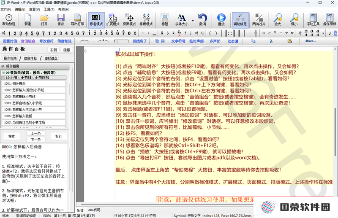Toggle the 辅助信息 auxiliary info button

point(240,20)
